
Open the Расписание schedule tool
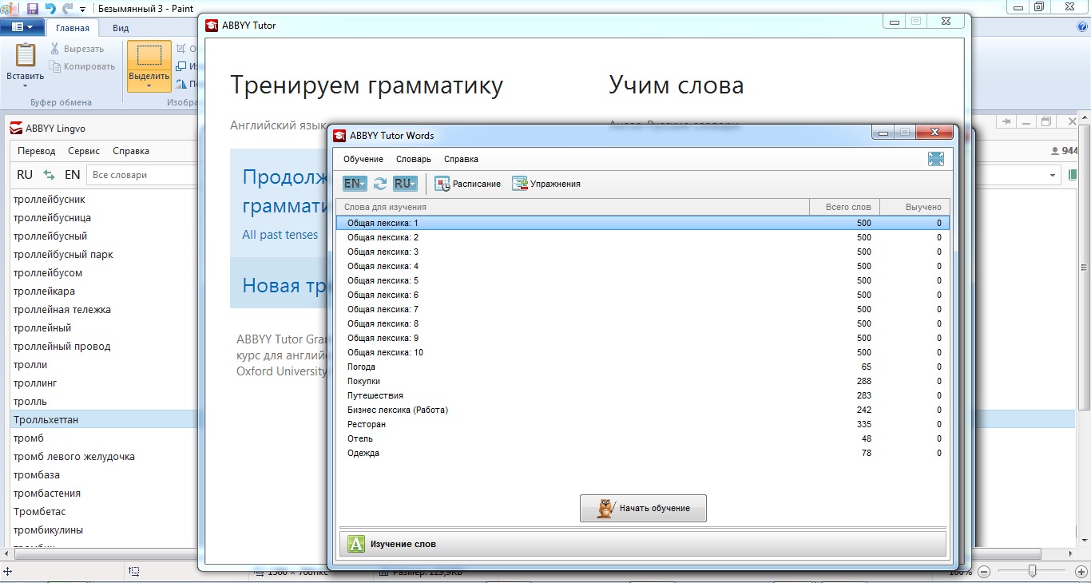click(x=468, y=184)
